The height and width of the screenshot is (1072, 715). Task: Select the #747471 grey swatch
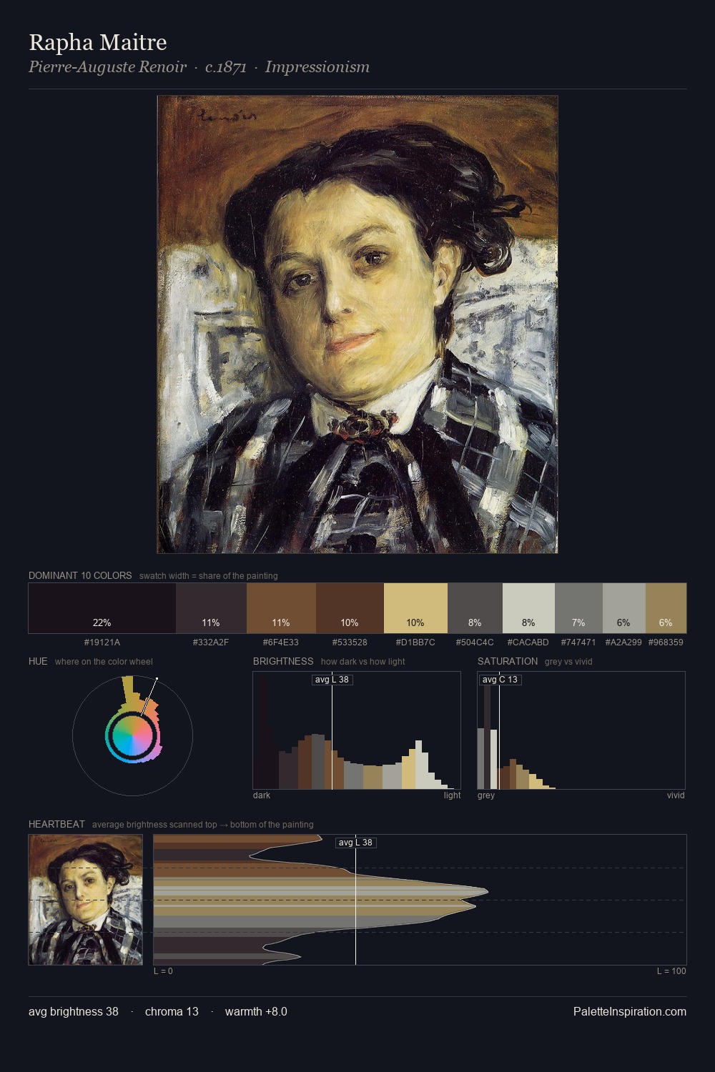point(578,608)
